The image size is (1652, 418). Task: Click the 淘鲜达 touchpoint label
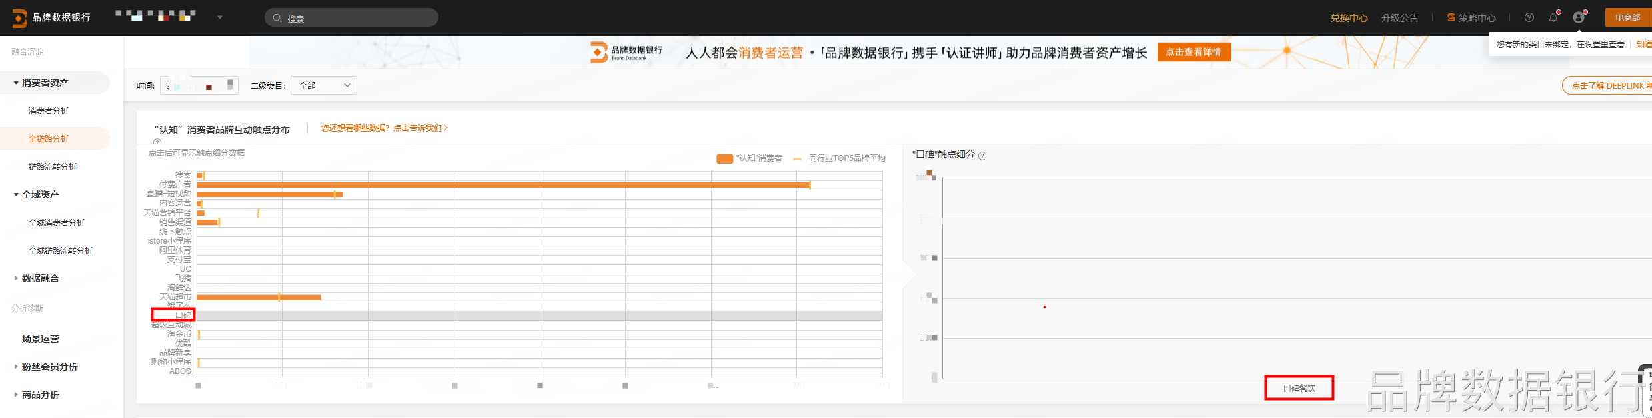179,288
